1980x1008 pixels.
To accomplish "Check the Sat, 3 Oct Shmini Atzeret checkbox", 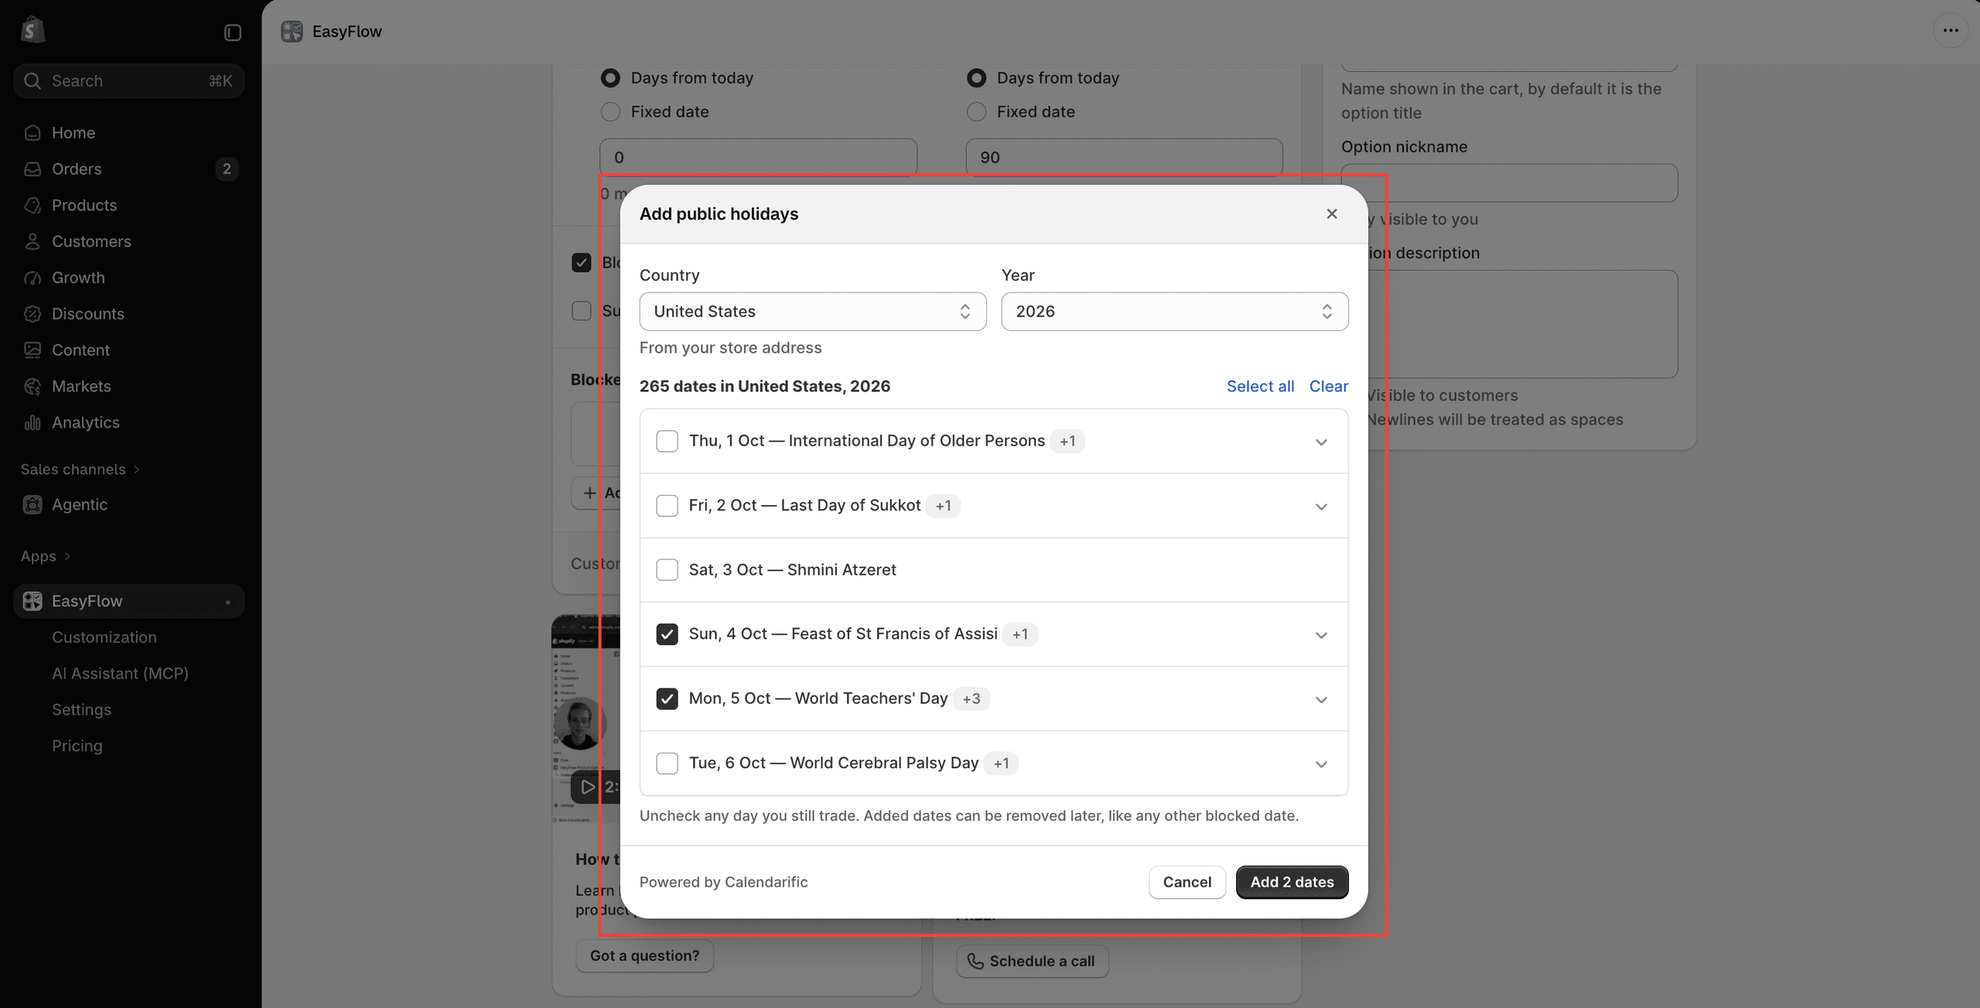I will pos(667,569).
